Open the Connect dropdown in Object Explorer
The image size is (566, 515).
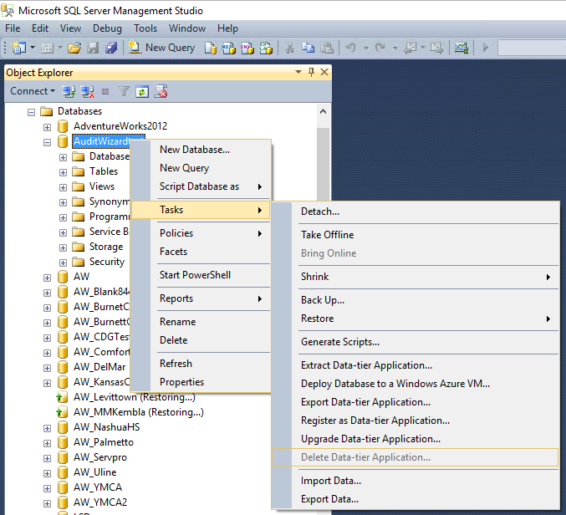(x=33, y=91)
